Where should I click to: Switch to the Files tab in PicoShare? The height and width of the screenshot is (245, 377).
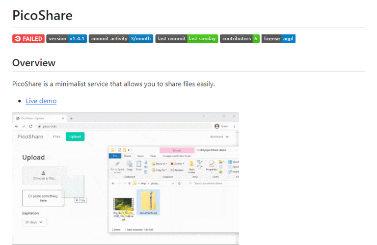click(56, 136)
